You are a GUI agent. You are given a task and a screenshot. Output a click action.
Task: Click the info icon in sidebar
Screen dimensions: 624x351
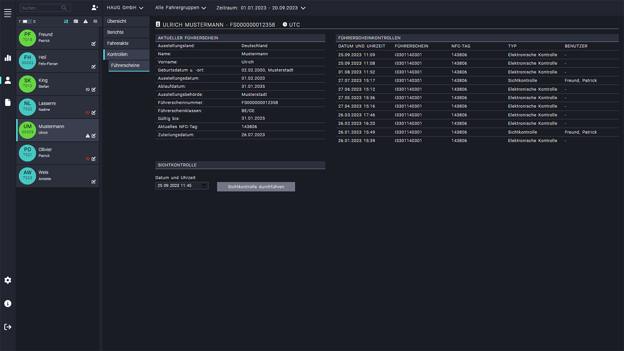click(x=8, y=304)
